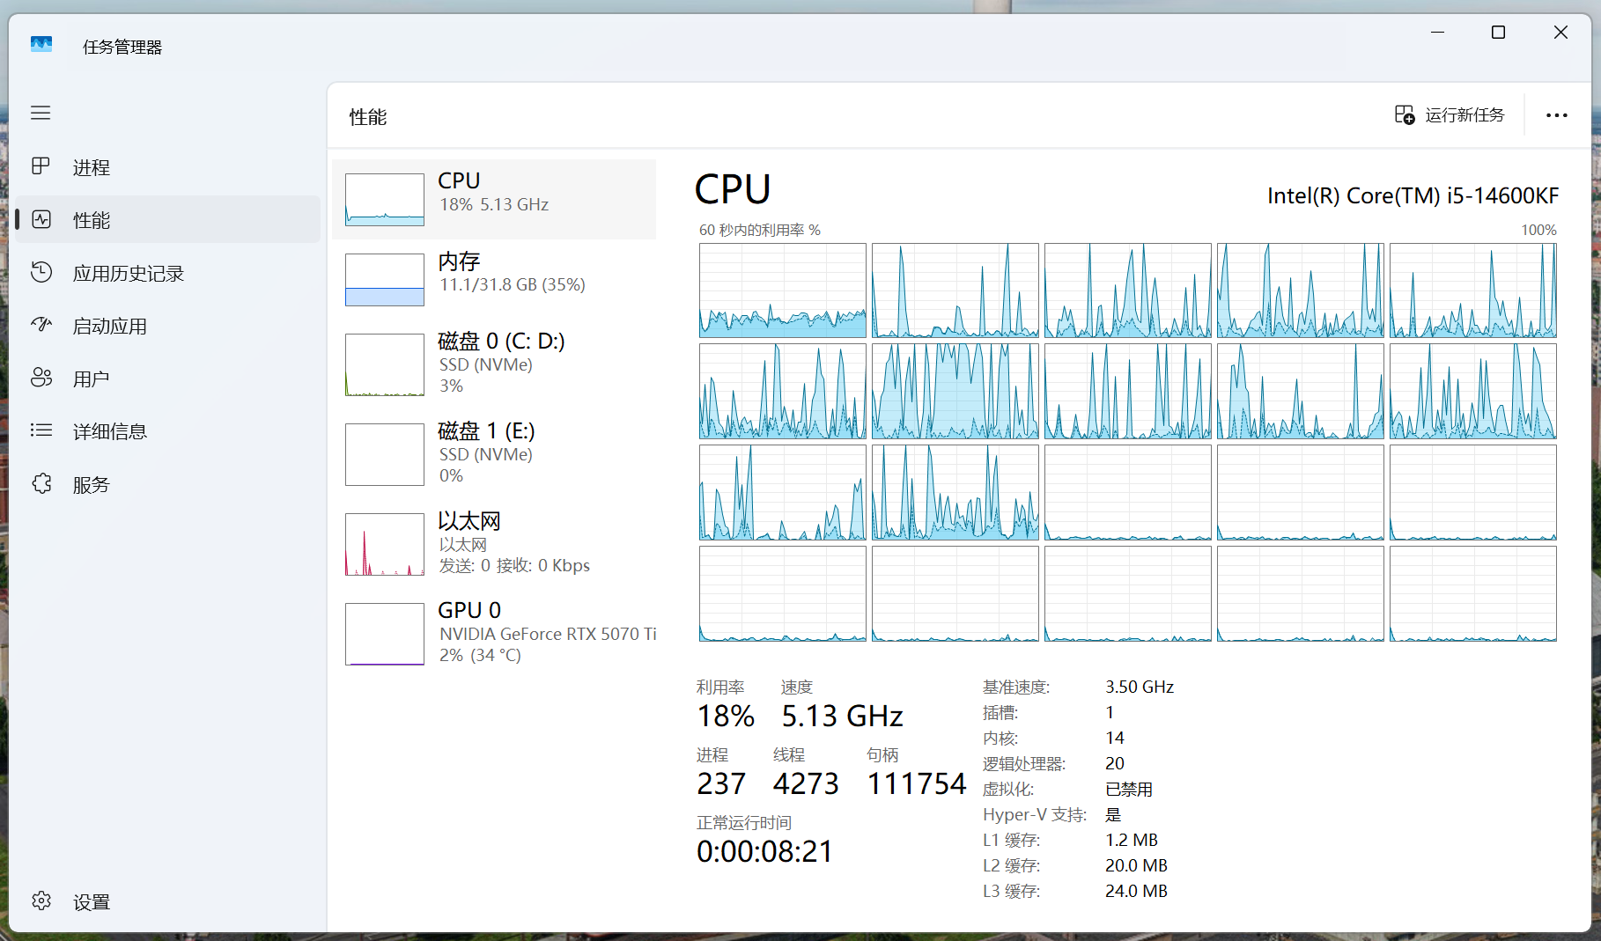Click the first logical processor graph
The image size is (1601, 941).
(783, 290)
